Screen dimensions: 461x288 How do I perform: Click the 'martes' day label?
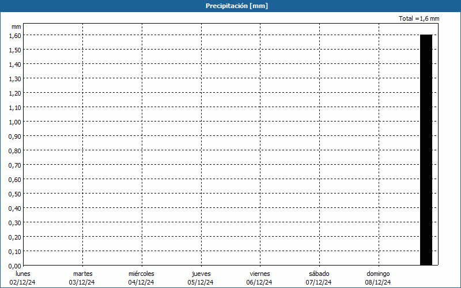83,274
